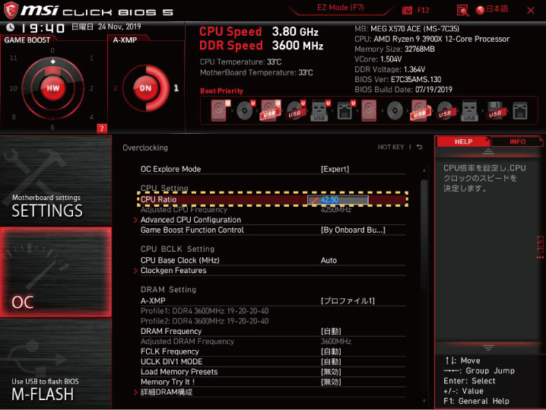
Task: Switch to EZ Mode (F7)
Action: point(340,8)
